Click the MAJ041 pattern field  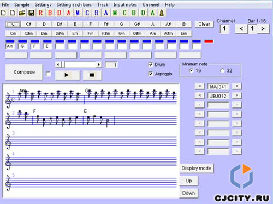pyautogui.click(x=218, y=87)
